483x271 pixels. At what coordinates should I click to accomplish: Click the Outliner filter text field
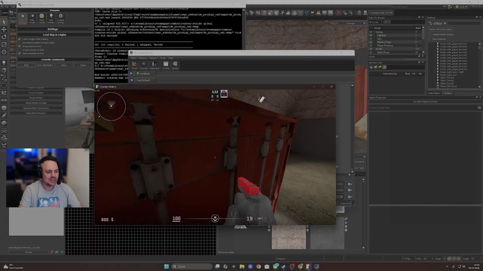click(x=464, y=23)
